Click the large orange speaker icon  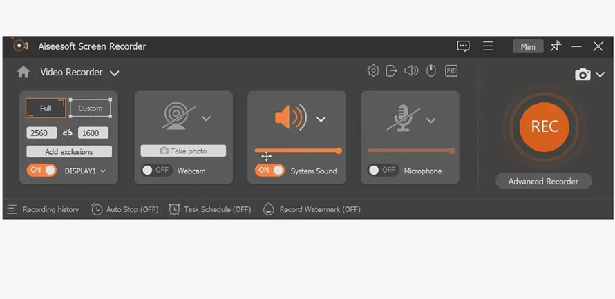point(291,117)
